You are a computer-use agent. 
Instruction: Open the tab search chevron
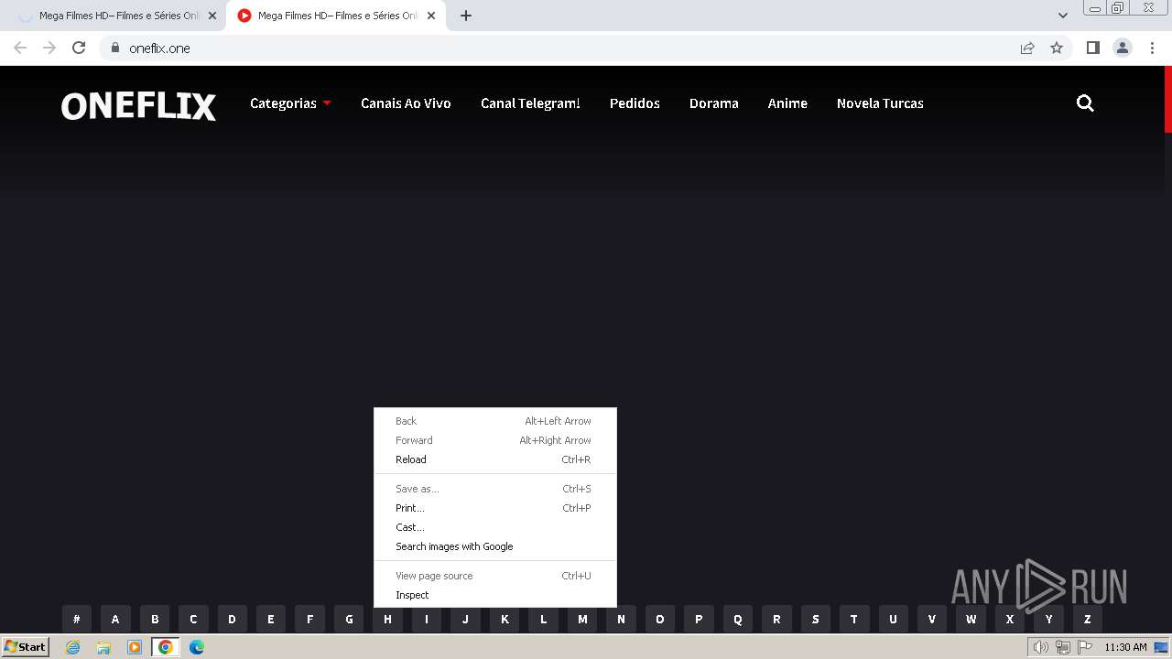click(x=1062, y=16)
